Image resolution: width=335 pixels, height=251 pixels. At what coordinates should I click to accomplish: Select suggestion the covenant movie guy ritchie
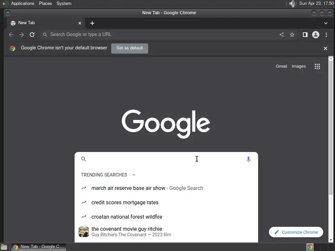point(166,232)
